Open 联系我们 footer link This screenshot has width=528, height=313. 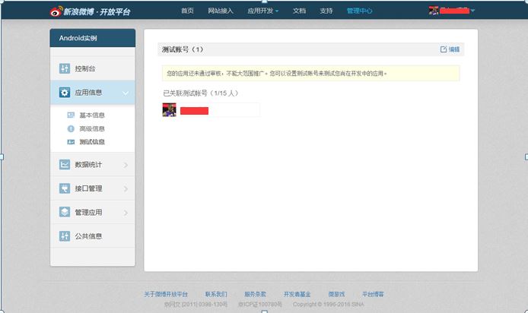click(x=216, y=294)
